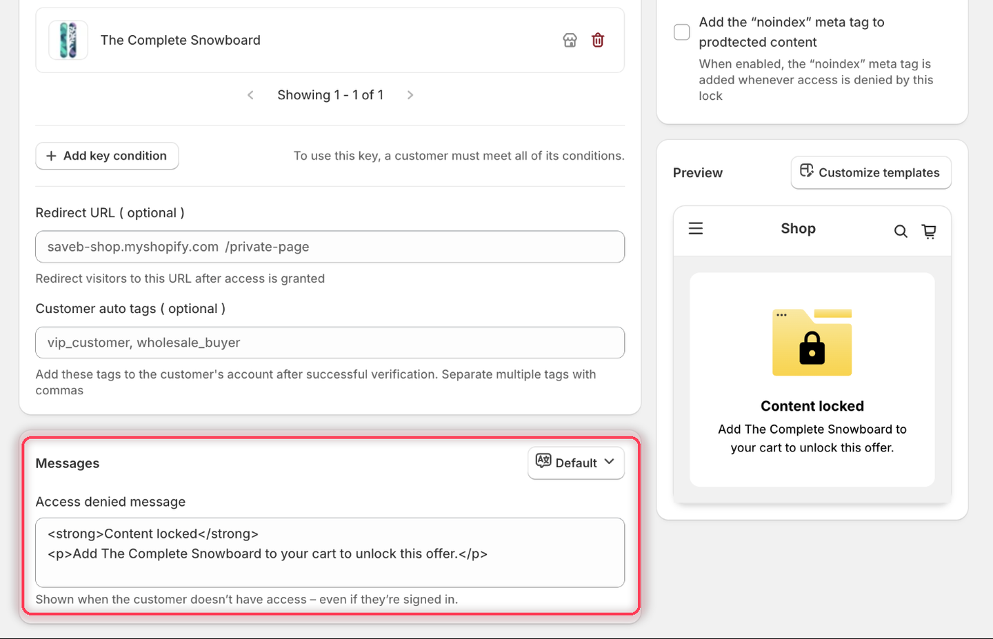Focus the Redirect URL input field
The image size is (993, 639).
coord(330,247)
